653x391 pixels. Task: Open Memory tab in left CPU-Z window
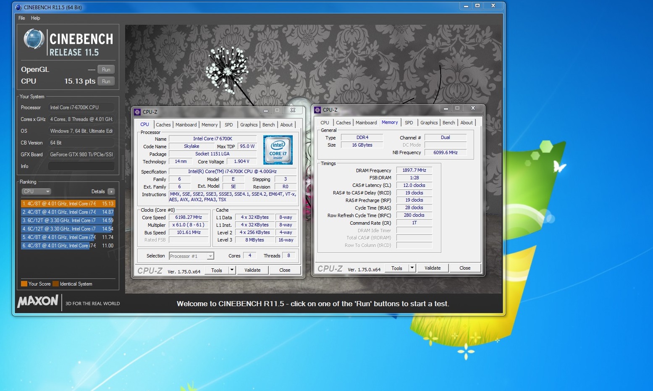pos(210,125)
